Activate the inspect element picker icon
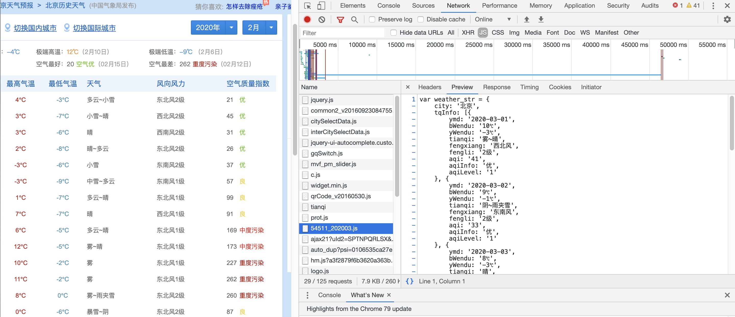The image size is (735, 317). click(x=308, y=6)
